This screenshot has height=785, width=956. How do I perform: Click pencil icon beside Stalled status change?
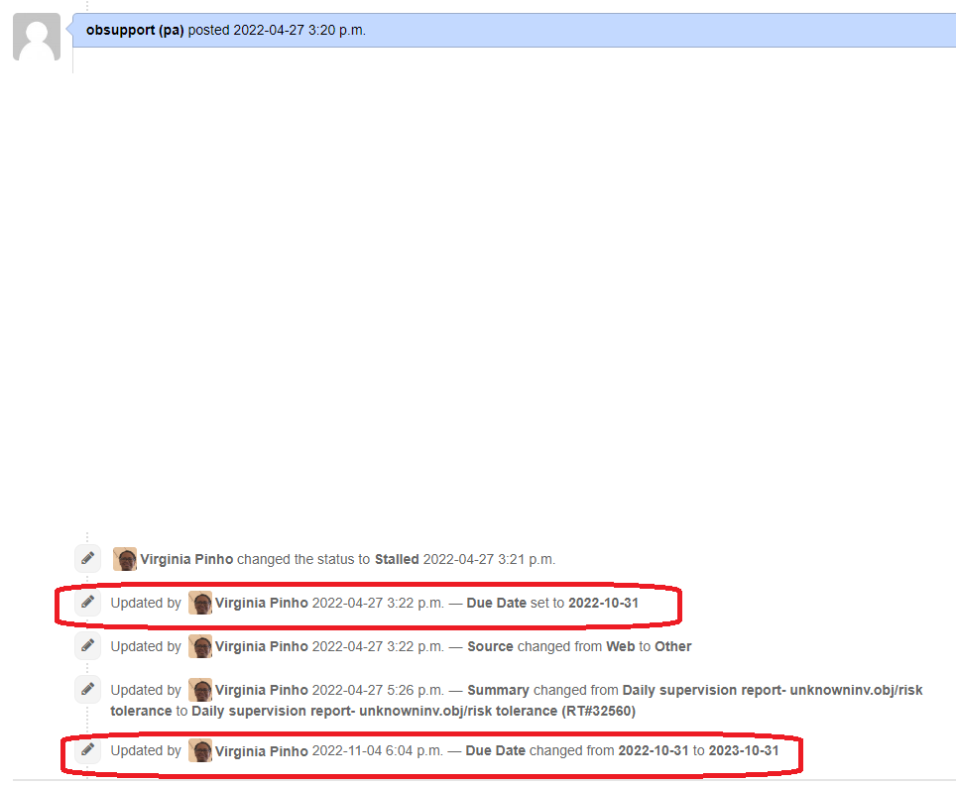88,559
